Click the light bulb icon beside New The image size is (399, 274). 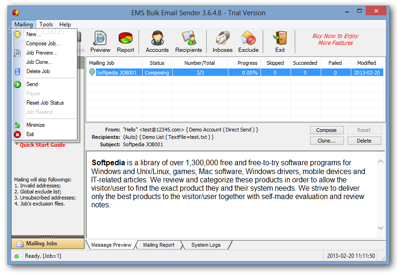tap(18, 35)
